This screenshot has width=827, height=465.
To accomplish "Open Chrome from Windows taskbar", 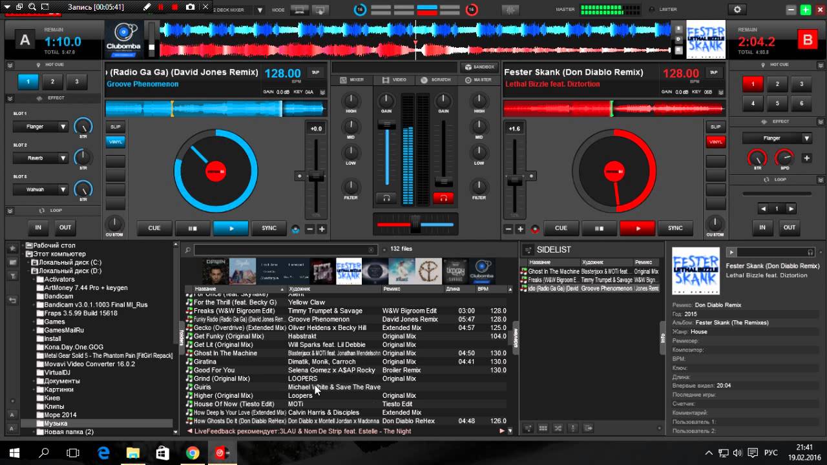I will pos(193,453).
